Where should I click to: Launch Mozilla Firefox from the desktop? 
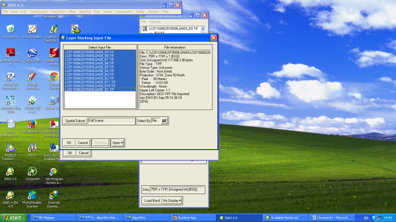[32, 126]
